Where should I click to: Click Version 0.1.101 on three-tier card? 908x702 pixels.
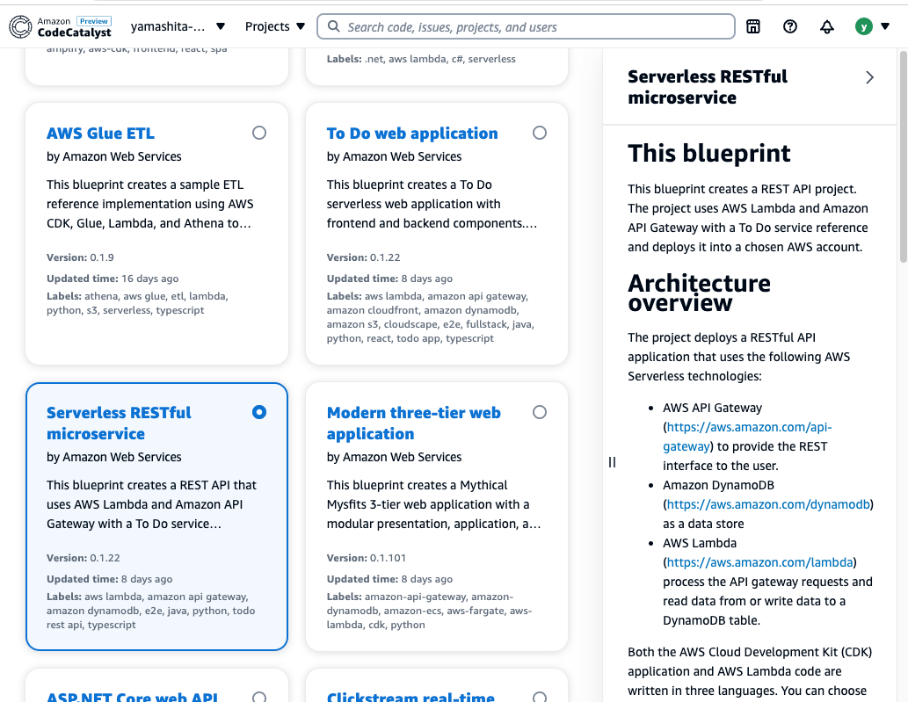(x=366, y=558)
